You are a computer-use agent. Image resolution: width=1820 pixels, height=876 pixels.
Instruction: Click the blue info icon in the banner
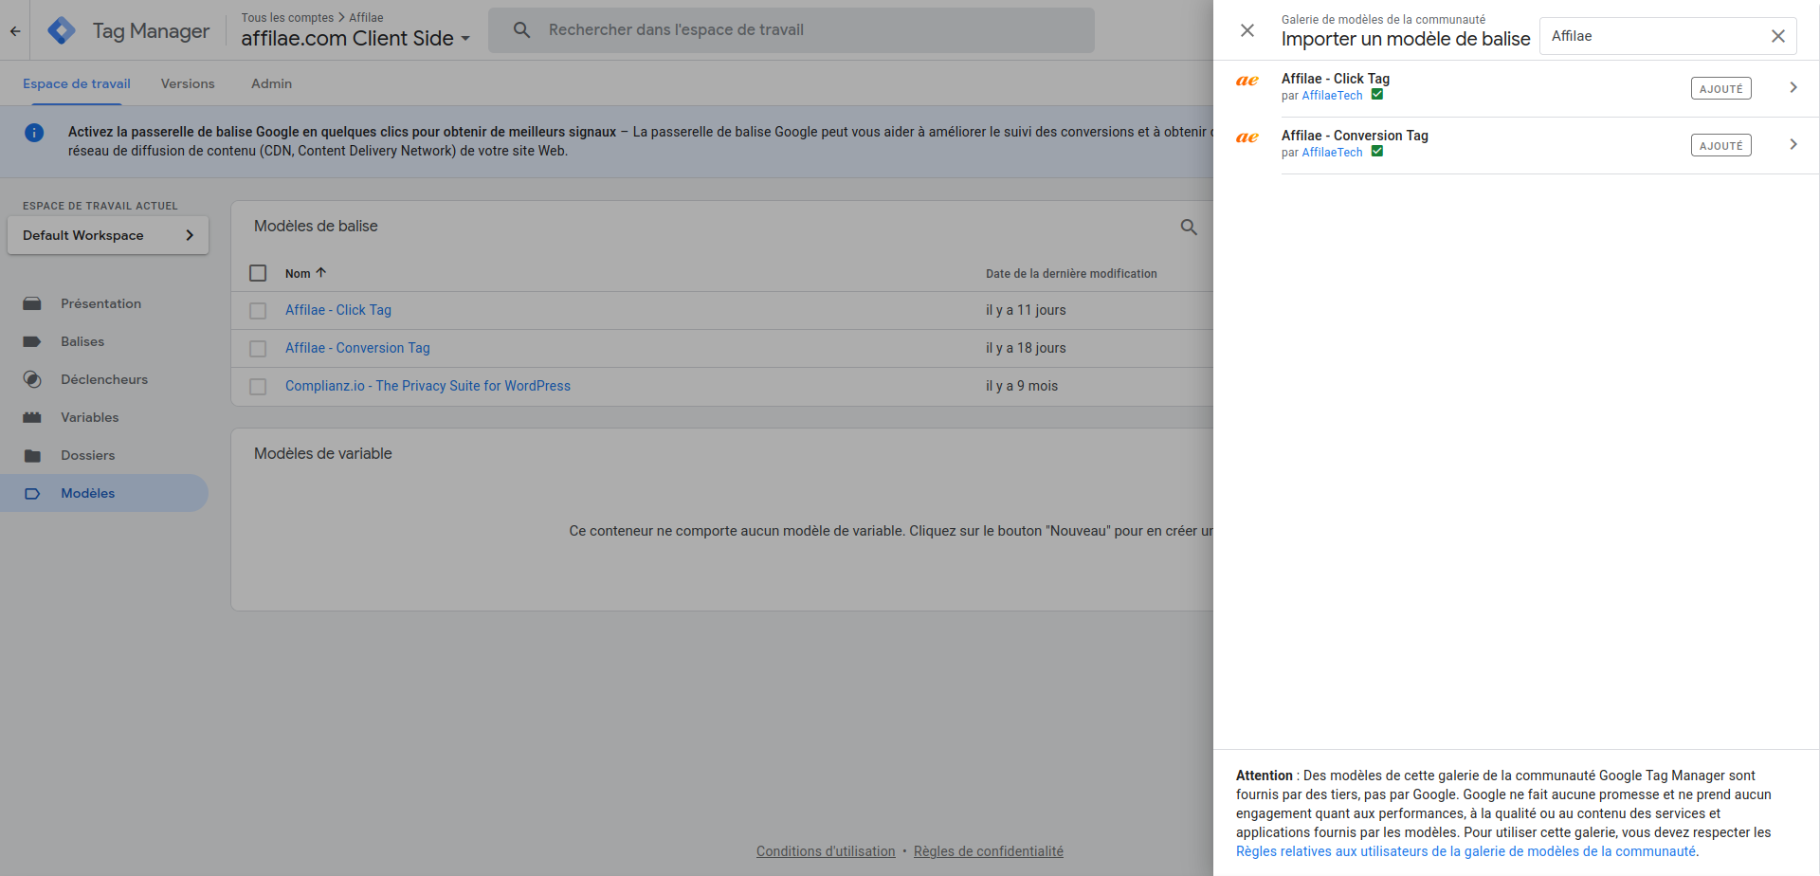[34, 133]
